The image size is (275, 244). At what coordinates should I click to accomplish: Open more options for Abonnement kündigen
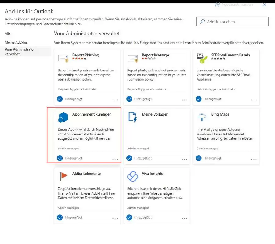coord(115,159)
